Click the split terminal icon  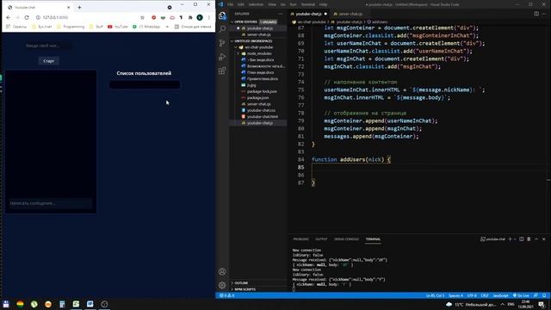point(522,239)
